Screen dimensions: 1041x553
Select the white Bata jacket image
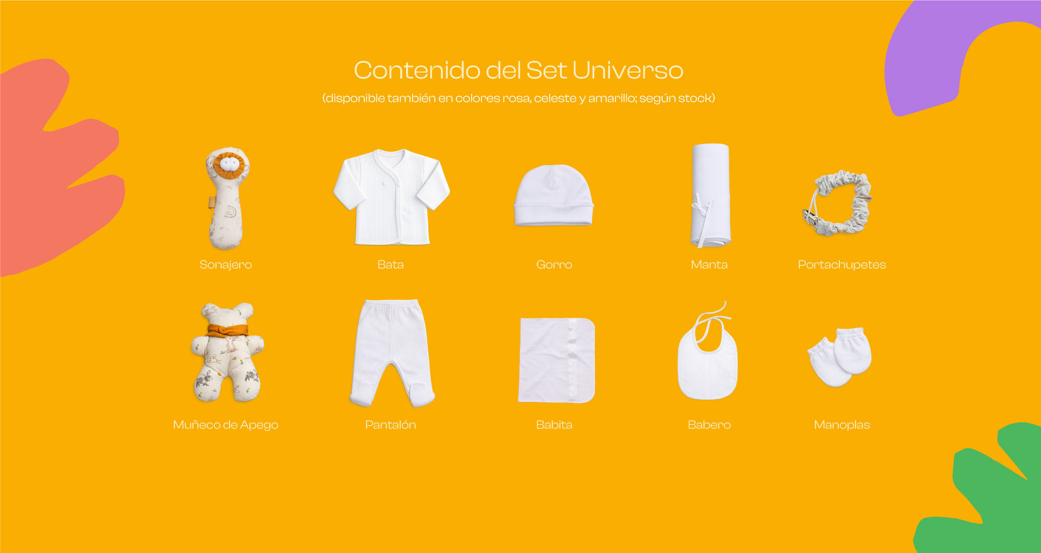tap(391, 198)
